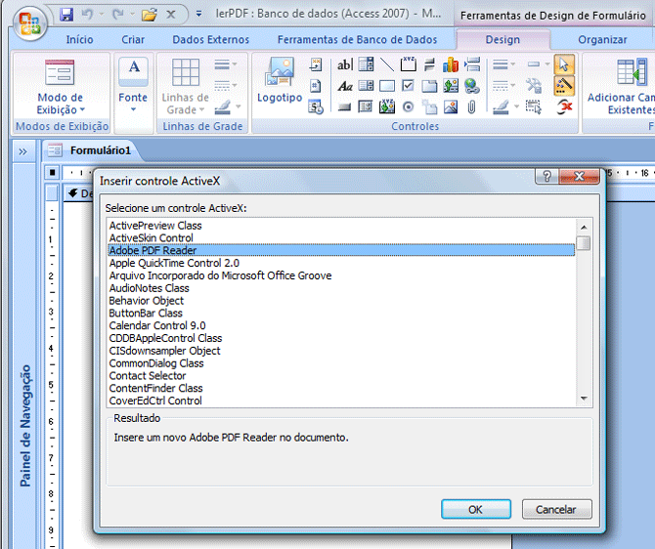
Task: Select the Button control
Action: 345,107
